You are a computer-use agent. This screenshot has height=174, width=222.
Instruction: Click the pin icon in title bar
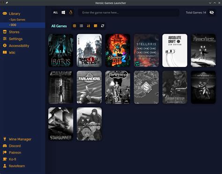tap(7, 2)
